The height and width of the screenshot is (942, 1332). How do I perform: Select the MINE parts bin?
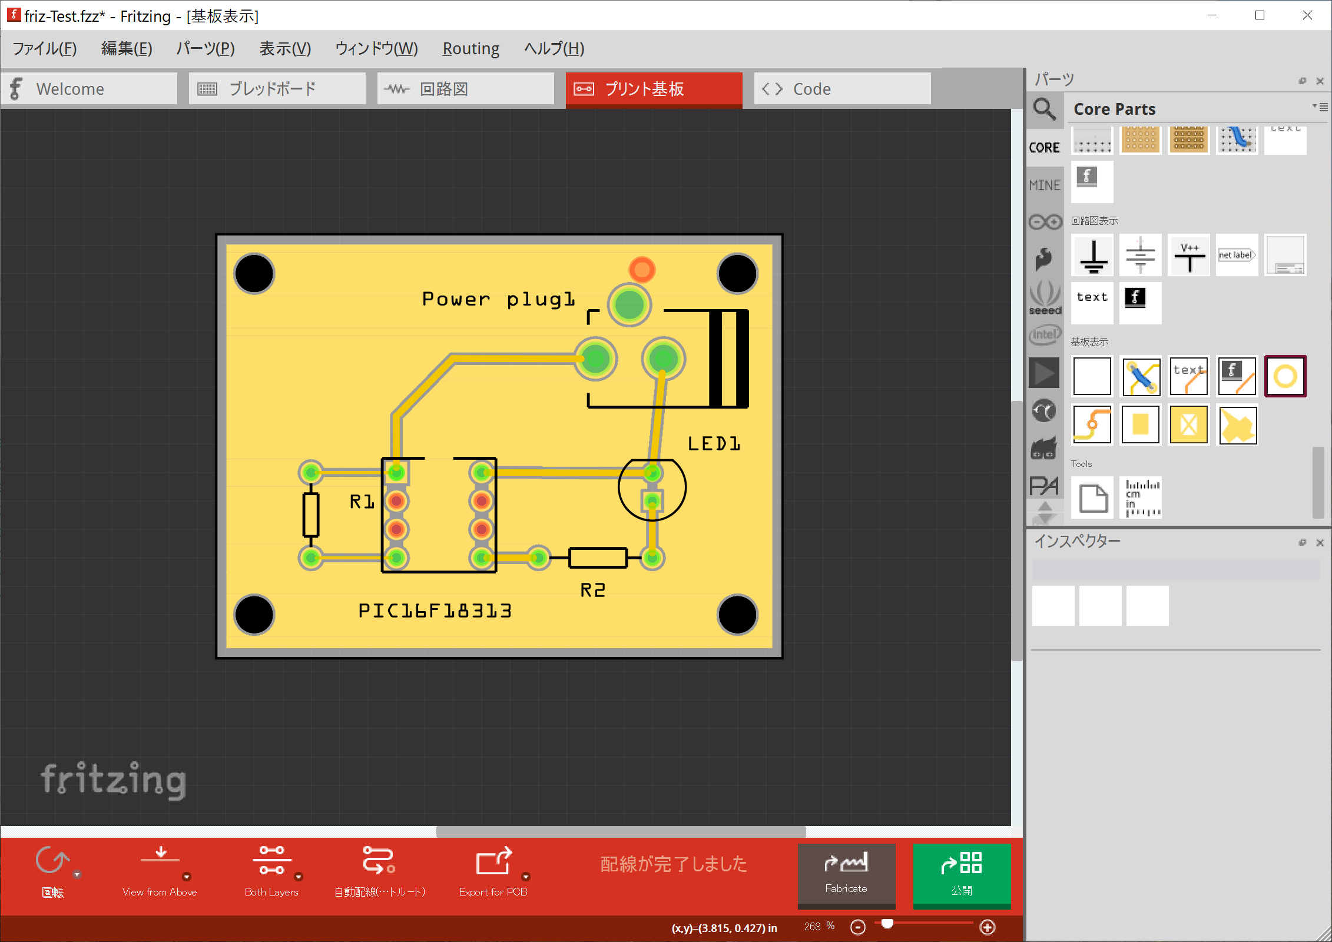(x=1045, y=185)
